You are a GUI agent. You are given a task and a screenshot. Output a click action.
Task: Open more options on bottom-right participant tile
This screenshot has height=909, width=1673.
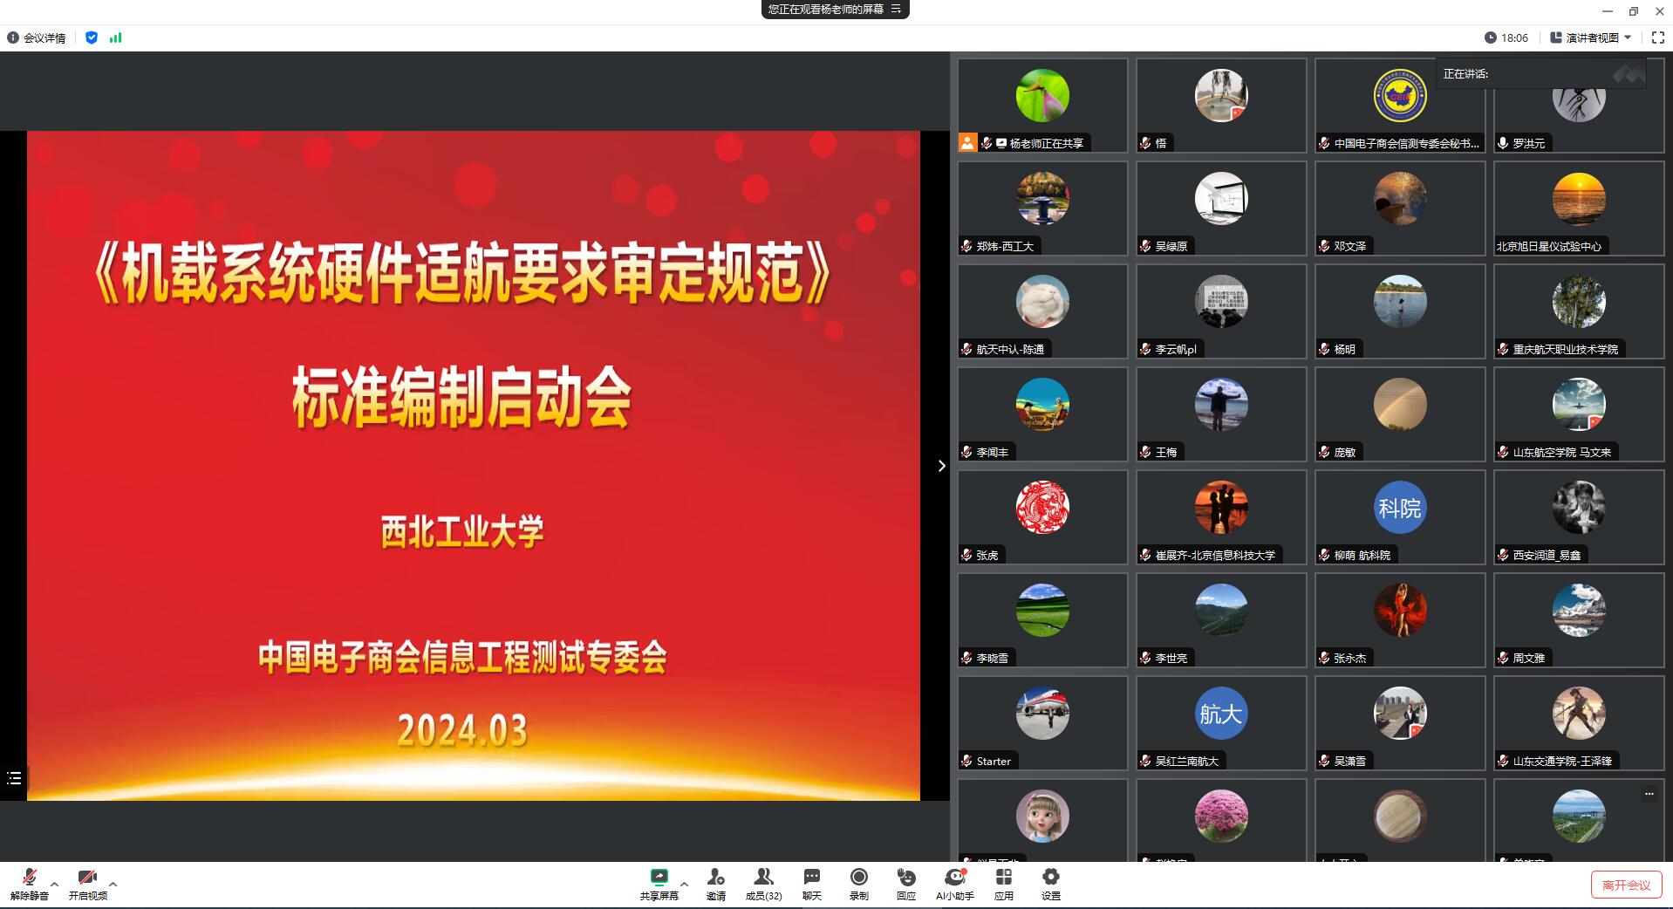pos(1649,794)
